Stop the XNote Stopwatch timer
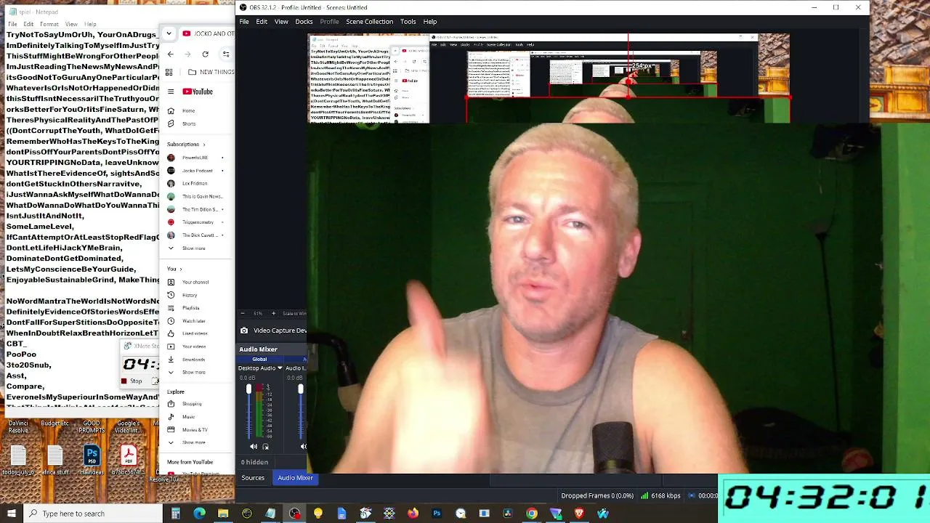 point(132,381)
